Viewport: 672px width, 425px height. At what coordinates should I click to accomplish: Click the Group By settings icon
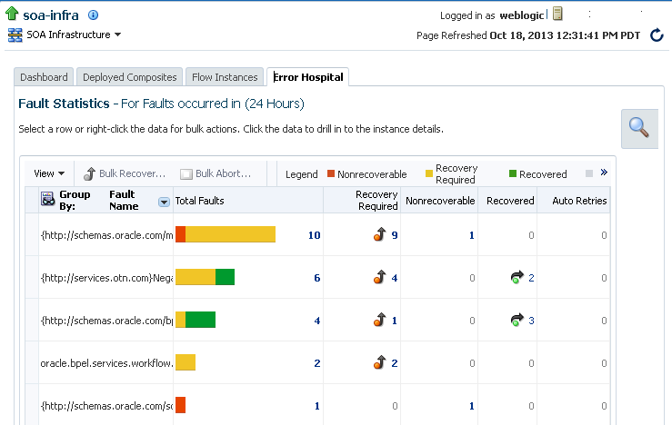coord(48,200)
